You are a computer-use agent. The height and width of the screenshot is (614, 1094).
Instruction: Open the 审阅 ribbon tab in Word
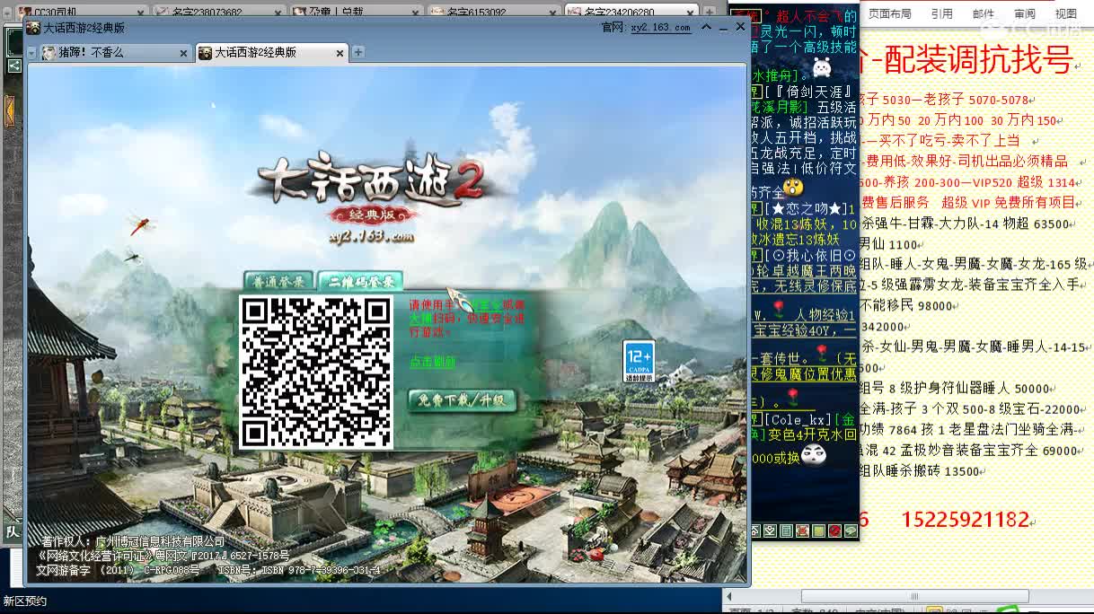pos(1025,13)
